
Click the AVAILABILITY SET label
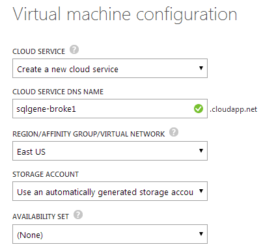tap(40, 216)
